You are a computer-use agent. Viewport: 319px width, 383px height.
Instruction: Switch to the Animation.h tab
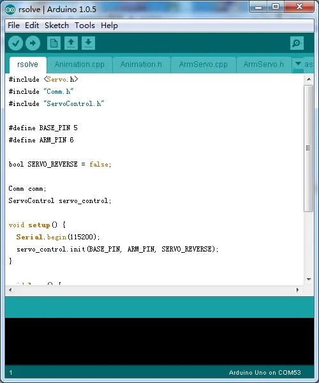[141, 64]
